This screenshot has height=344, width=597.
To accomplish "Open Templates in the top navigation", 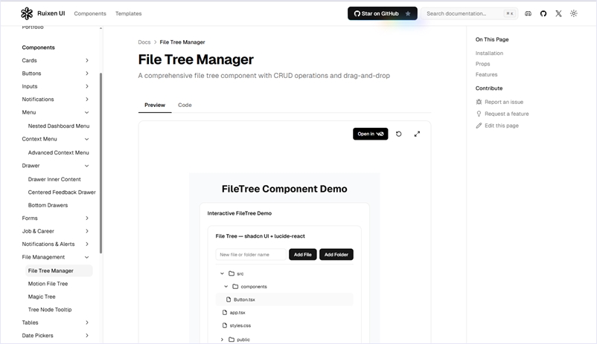I will (x=128, y=13).
